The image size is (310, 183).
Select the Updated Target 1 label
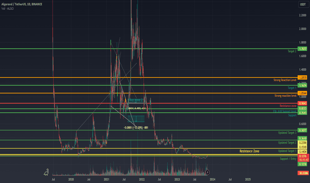coord(287,151)
